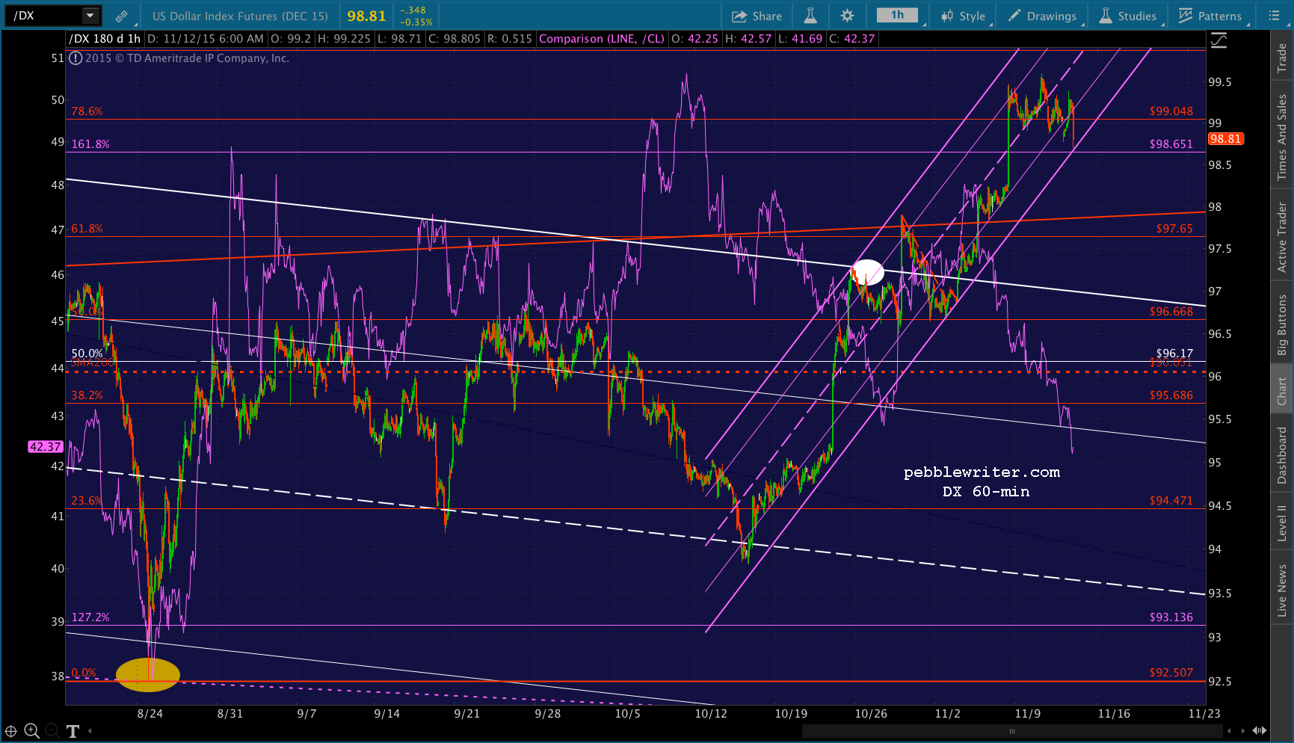Open the Style menu

[x=964, y=16]
